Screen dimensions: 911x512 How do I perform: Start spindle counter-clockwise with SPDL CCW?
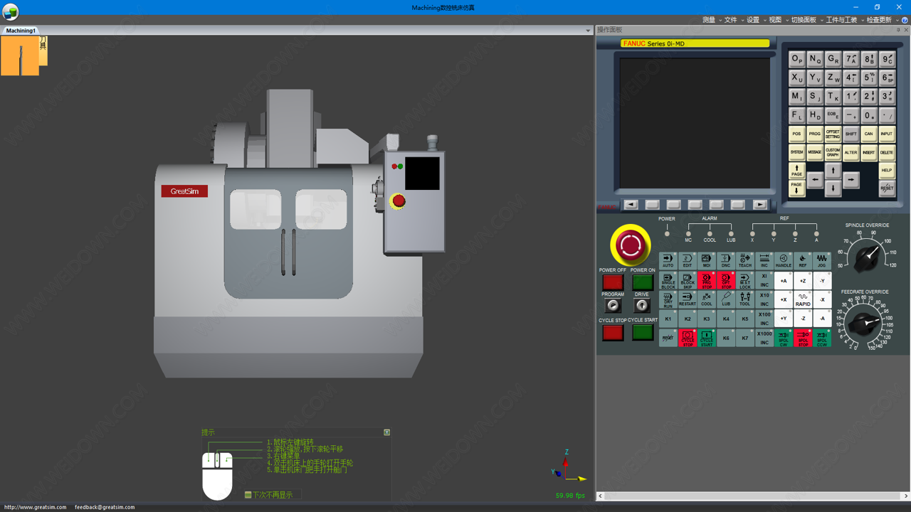[821, 338]
